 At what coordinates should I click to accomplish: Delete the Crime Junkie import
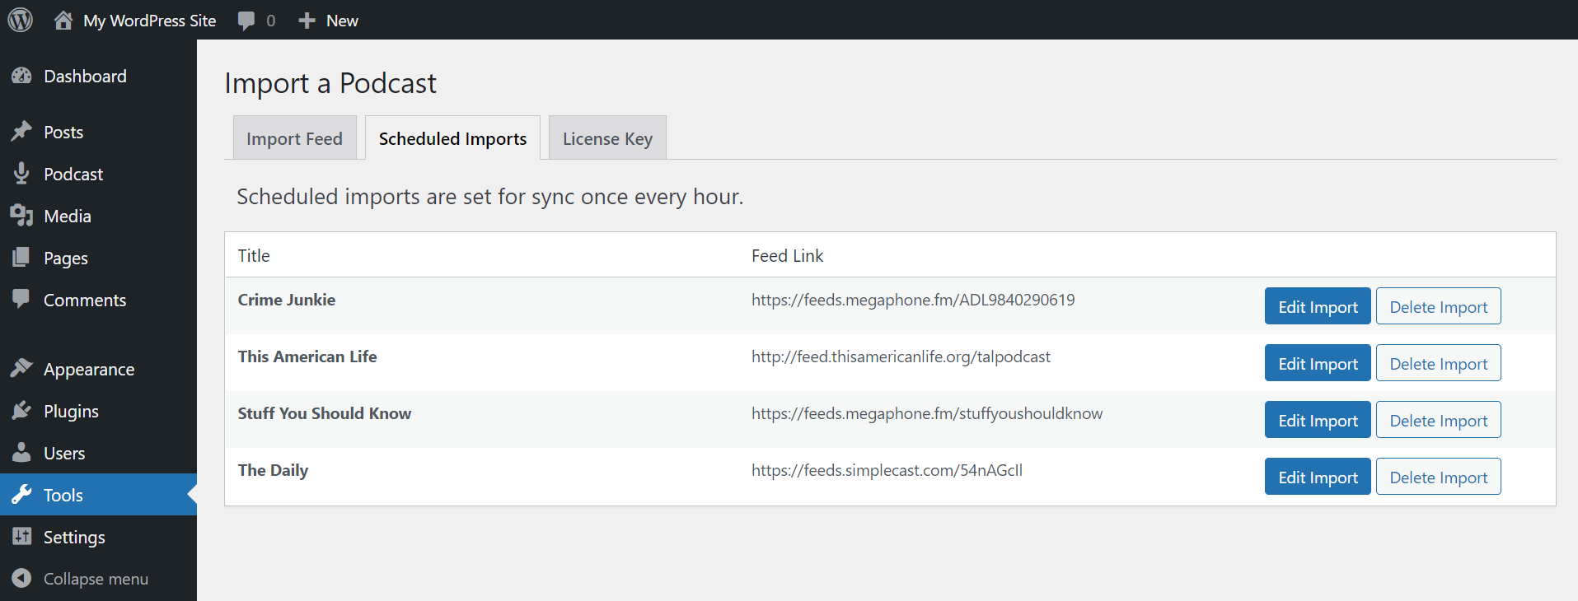click(x=1439, y=306)
